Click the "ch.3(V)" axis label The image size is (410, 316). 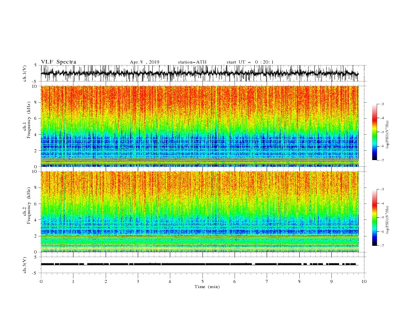[25, 265]
